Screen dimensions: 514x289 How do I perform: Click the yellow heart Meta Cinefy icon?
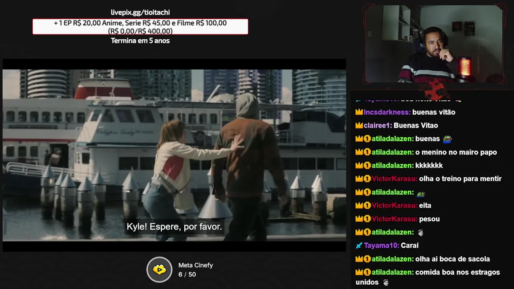[159, 269]
